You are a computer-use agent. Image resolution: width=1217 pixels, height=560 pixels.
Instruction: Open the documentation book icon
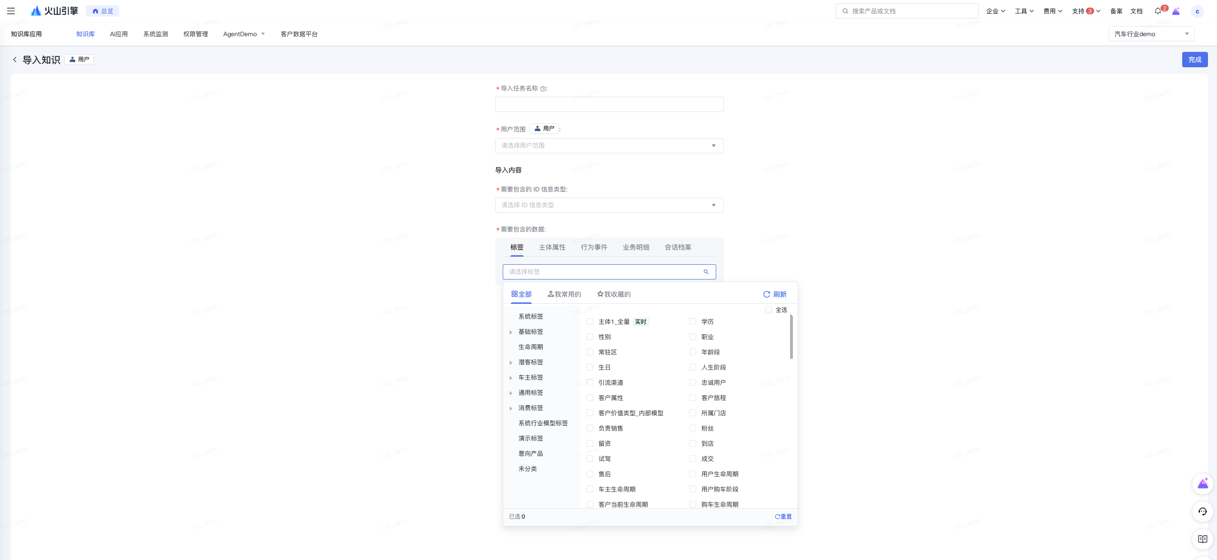coord(1202,539)
